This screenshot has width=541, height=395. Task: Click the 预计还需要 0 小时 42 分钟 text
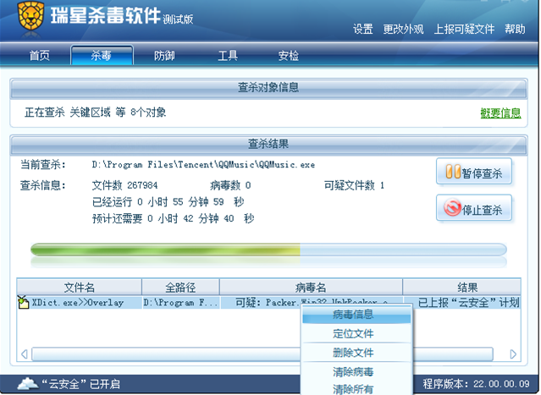[x=174, y=218]
